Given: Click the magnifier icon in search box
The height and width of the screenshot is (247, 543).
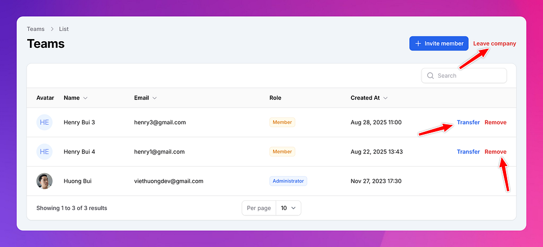Looking at the screenshot, I should click(431, 75).
